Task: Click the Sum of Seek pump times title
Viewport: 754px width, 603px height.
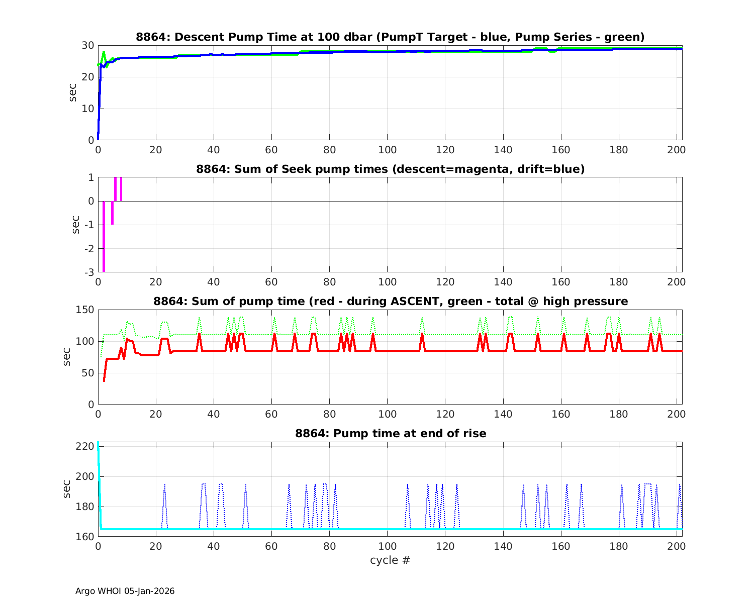Action: pos(390,169)
